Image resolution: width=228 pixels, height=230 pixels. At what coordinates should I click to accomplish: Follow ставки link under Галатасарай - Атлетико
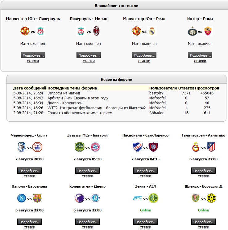(203, 176)
